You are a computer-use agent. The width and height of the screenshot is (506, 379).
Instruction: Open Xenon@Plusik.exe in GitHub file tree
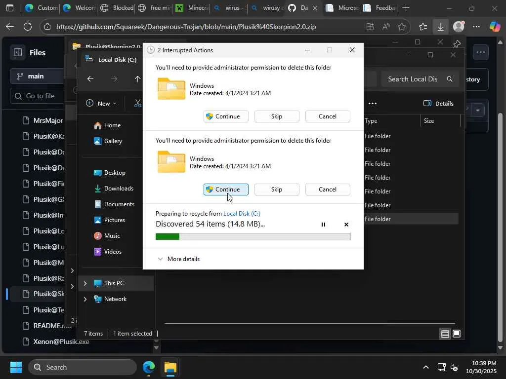[x=55, y=341]
